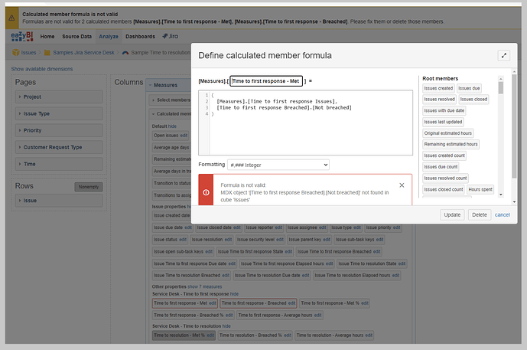Click inside the formula code editor
Image resolution: width=527 pixels, height=350 pixels.
(305, 123)
